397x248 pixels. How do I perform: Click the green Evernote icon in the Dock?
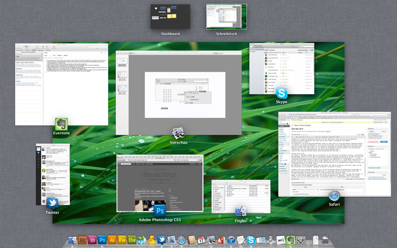click(x=291, y=240)
